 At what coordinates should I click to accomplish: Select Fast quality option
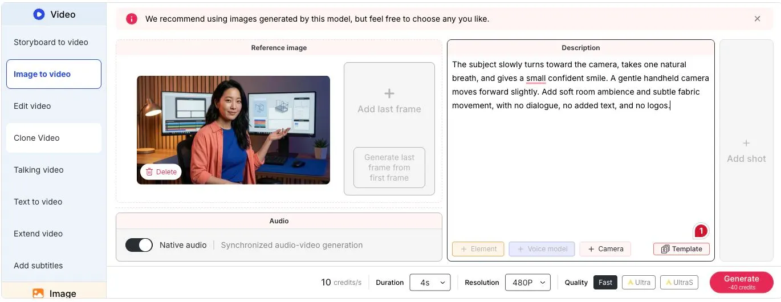605,282
